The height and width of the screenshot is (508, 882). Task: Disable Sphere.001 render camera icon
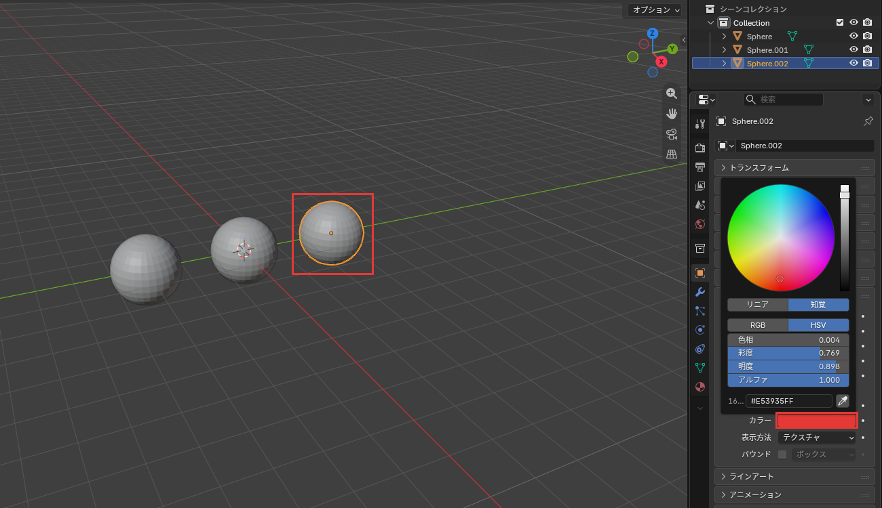click(x=867, y=49)
